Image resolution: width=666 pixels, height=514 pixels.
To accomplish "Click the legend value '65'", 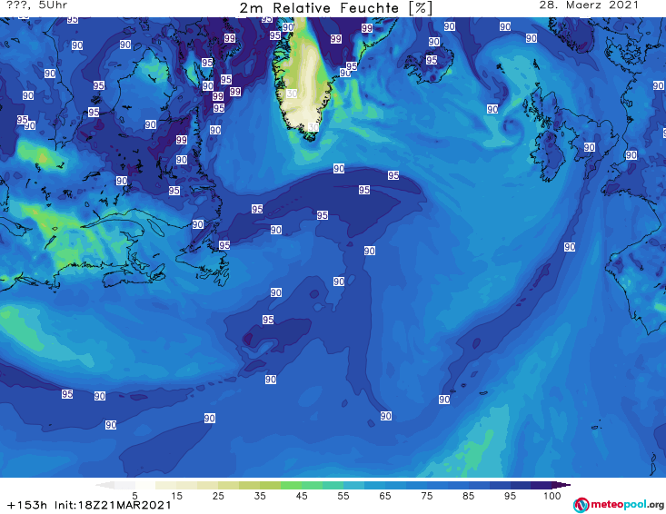I will pyautogui.click(x=385, y=496).
